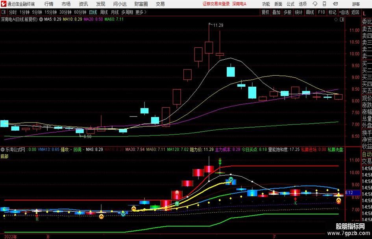The image size is (372, 239).
Task: Click the 深南电A(日线,前复权) chart title
Action: click(x=19, y=19)
